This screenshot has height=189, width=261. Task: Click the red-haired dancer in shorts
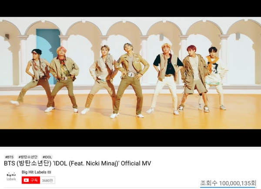click(194, 79)
